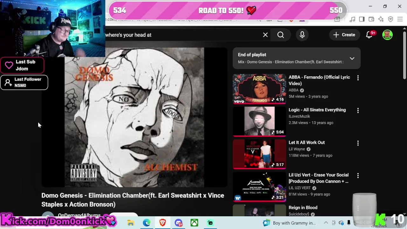Click title 'ABBA - Fernando (Official Lyric Video)'

[319, 80]
